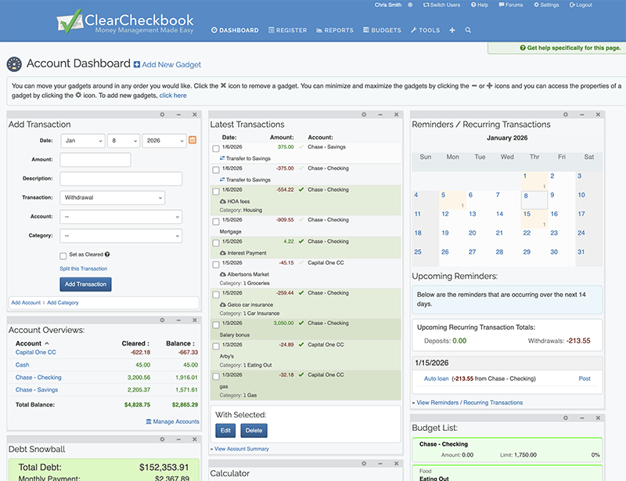The width and height of the screenshot is (626, 481).
Task: Click the plus icon to add a gadget
Action: [451, 31]
